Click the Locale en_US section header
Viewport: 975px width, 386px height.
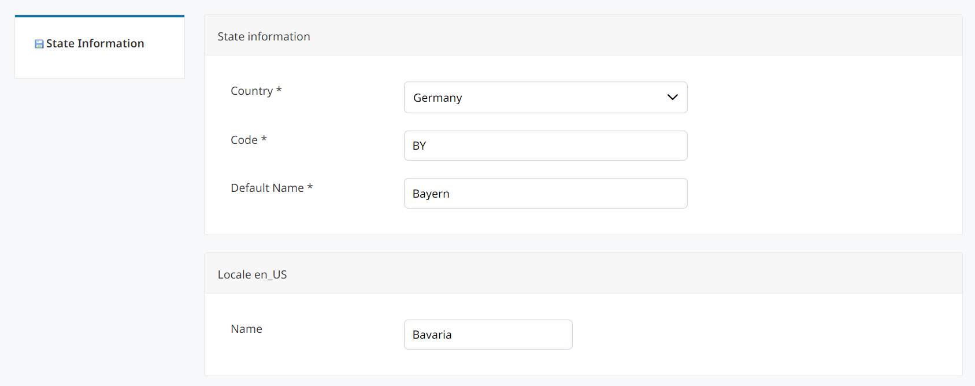(252, 274)
